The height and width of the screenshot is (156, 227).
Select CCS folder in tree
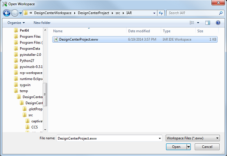click(34, 127)
